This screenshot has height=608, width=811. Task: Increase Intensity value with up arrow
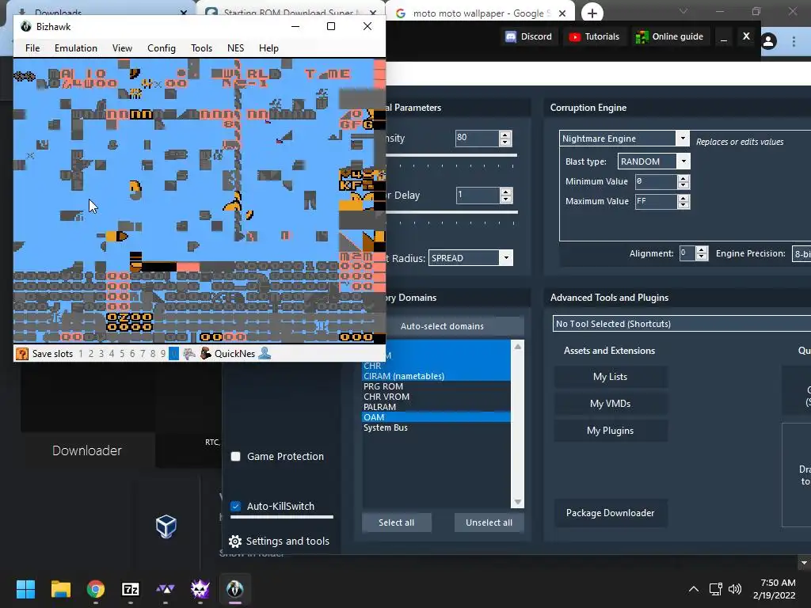pyautogui.click(x=505, y=135)
